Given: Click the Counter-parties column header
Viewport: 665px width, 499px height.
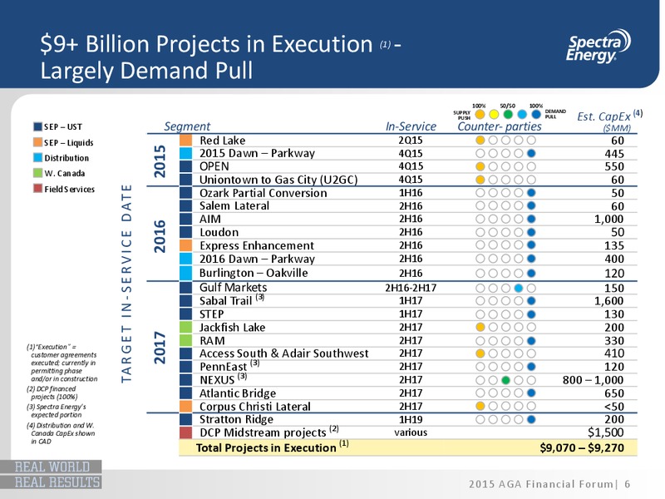Looking at the screenshot, I should (x=500, y=126).
